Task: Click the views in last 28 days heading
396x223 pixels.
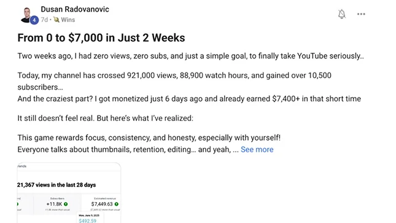Action: click(56, 185)
